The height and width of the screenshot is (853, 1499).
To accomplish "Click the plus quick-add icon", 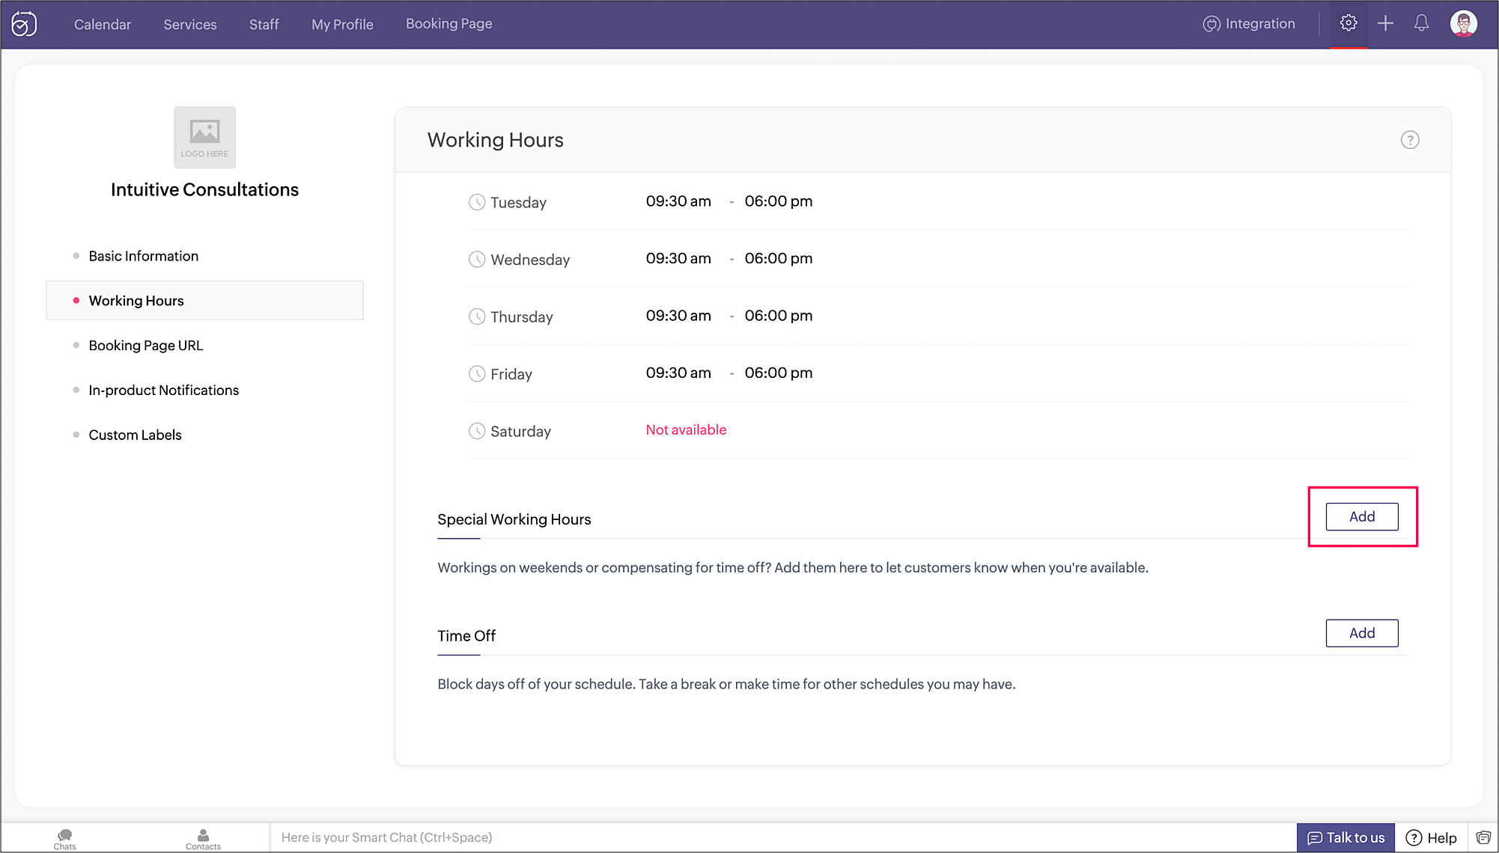I will tap(1385, 23).
